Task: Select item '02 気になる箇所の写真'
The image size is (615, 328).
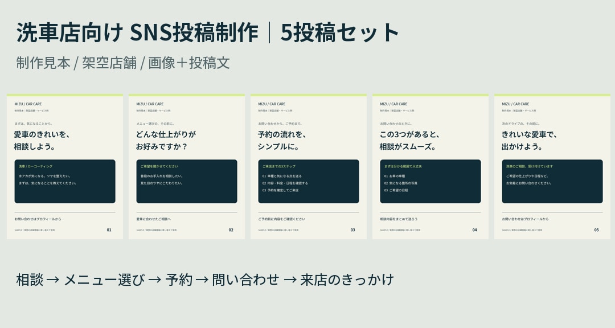Action: click(401, 183)
